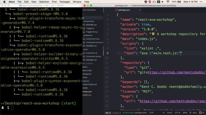Open .eslintrc in the tree view
The height and width of the screenshot is (115, 206).
85,78
